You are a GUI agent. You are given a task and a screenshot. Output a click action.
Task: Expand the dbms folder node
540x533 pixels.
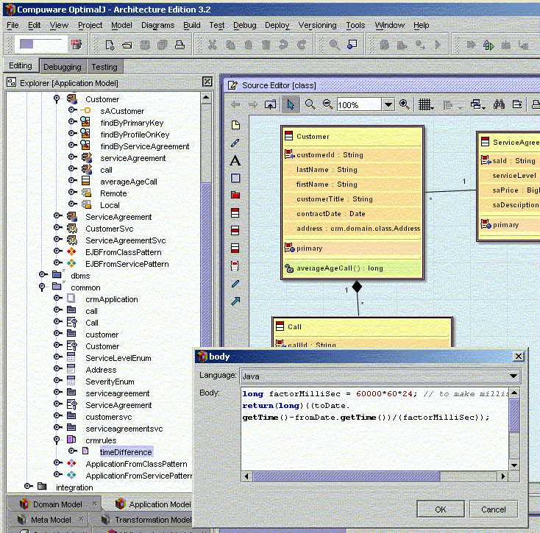point(43,274)
